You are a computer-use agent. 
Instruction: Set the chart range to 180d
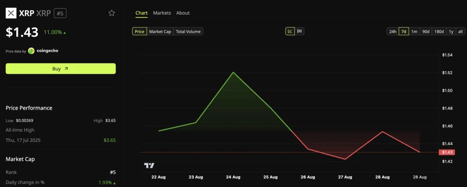point(439,32)
